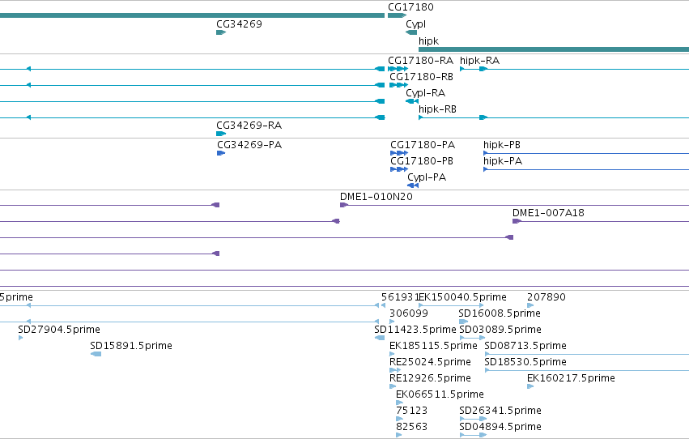Click the hipk-PB protein label
The image size is (689, 439).
coord(502,145)
